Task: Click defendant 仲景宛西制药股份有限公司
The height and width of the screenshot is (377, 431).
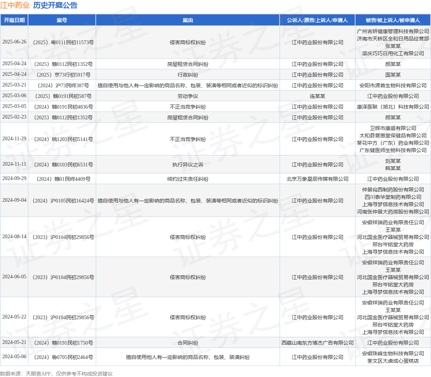Action: click(x=393, y=190)
